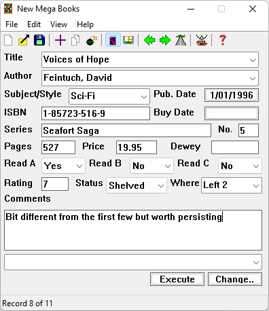Click the Execute button
The width and height of the screenshot is (269, 311).
(177, 279)
